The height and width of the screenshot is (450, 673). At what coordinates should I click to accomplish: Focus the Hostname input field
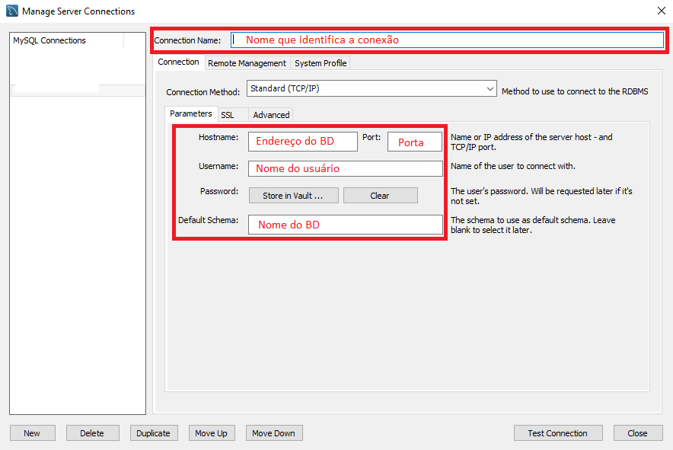pyautogui.click(x=302, y=142)
